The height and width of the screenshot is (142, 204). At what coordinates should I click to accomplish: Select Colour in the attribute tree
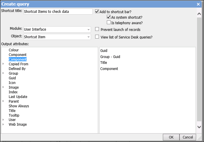(x=14, y=50)
